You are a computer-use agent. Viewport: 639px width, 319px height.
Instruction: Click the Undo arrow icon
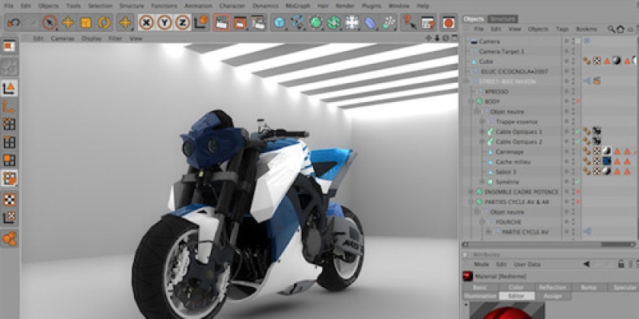click(14, 23)
